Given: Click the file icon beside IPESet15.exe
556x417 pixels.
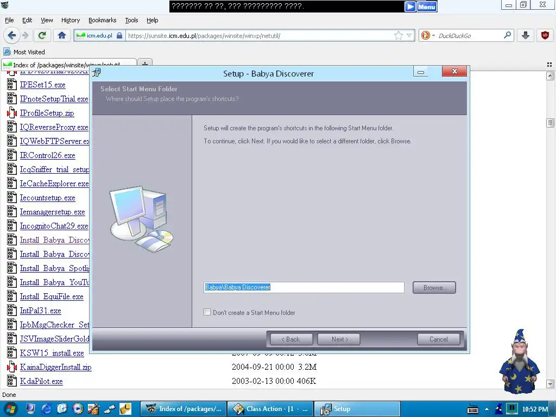Looking at the screenshot, I should coord(12,84).
